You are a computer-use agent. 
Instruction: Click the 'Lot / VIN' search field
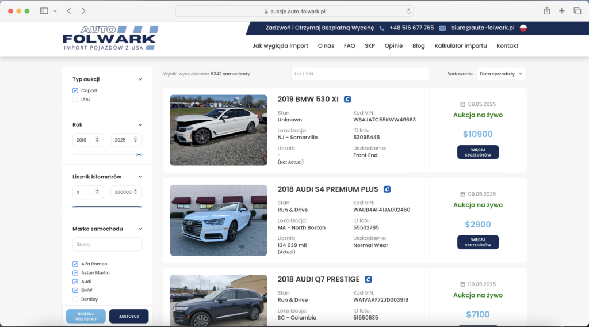(x=360, y=74)
